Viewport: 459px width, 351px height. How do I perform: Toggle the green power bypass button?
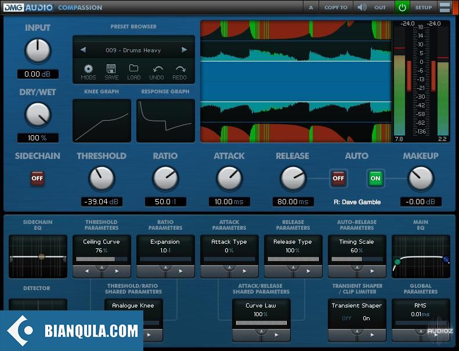(402, 8)
